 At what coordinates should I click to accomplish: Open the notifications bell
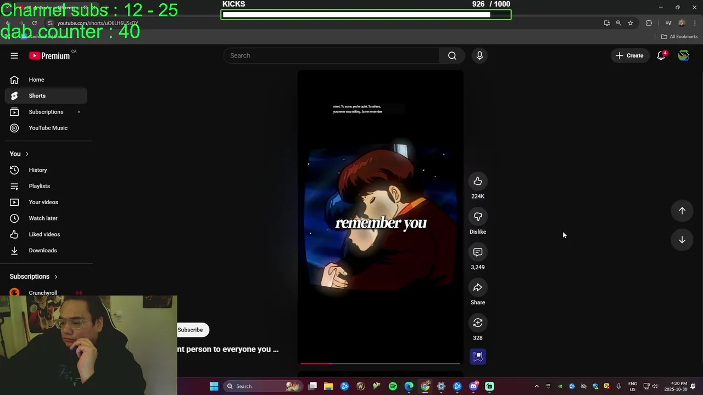pos(661,55)
